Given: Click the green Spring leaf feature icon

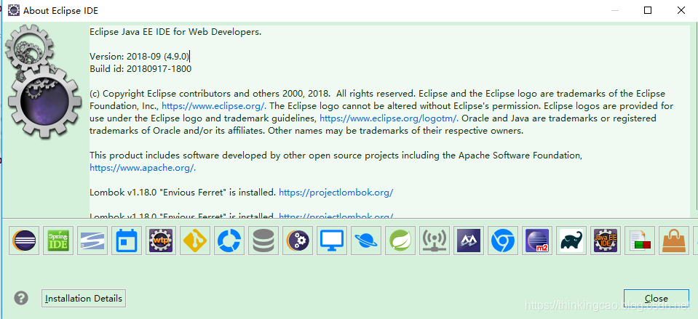Looking at the screenshot, I should coord(400,241).
